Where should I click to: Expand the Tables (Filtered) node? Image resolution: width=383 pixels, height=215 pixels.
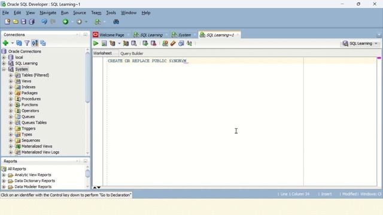11,75
